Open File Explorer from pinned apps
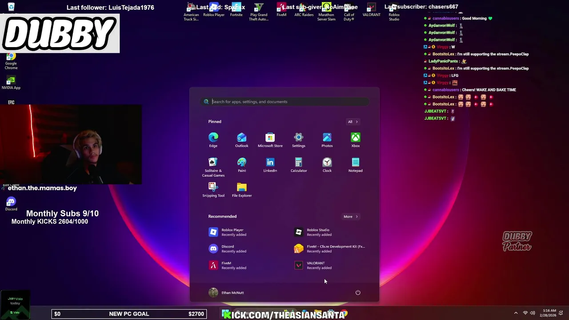The width and height of the screenshot is (569, 320). (242, 190)
